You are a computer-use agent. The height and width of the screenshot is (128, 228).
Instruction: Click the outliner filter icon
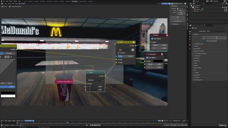[223, 4]
